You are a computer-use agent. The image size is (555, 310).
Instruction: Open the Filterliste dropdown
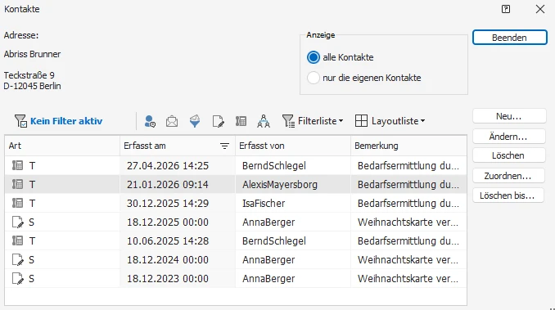tap(313, 121)
